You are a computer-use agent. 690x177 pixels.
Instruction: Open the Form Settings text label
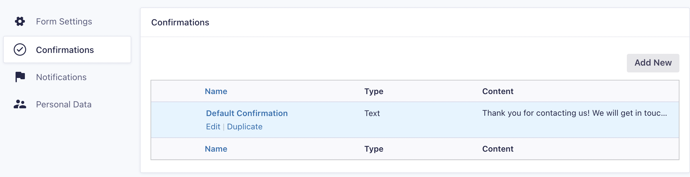tap(64, 21)
